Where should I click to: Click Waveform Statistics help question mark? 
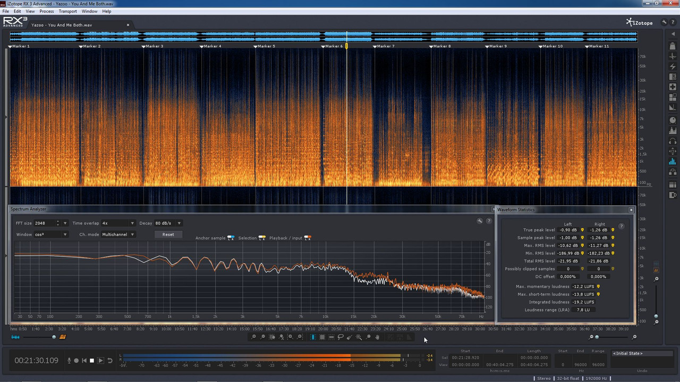click(x=621, y=226)
